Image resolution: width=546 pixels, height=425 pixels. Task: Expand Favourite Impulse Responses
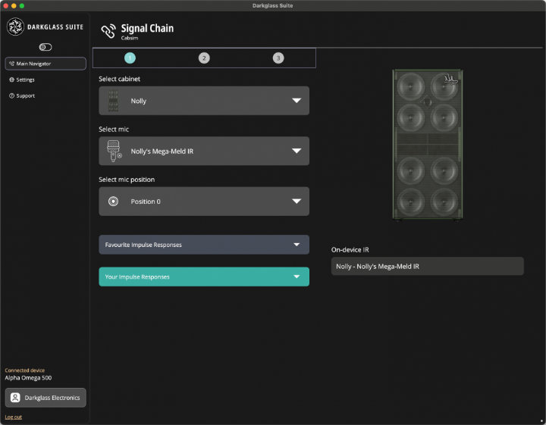[x=204, y=245]
